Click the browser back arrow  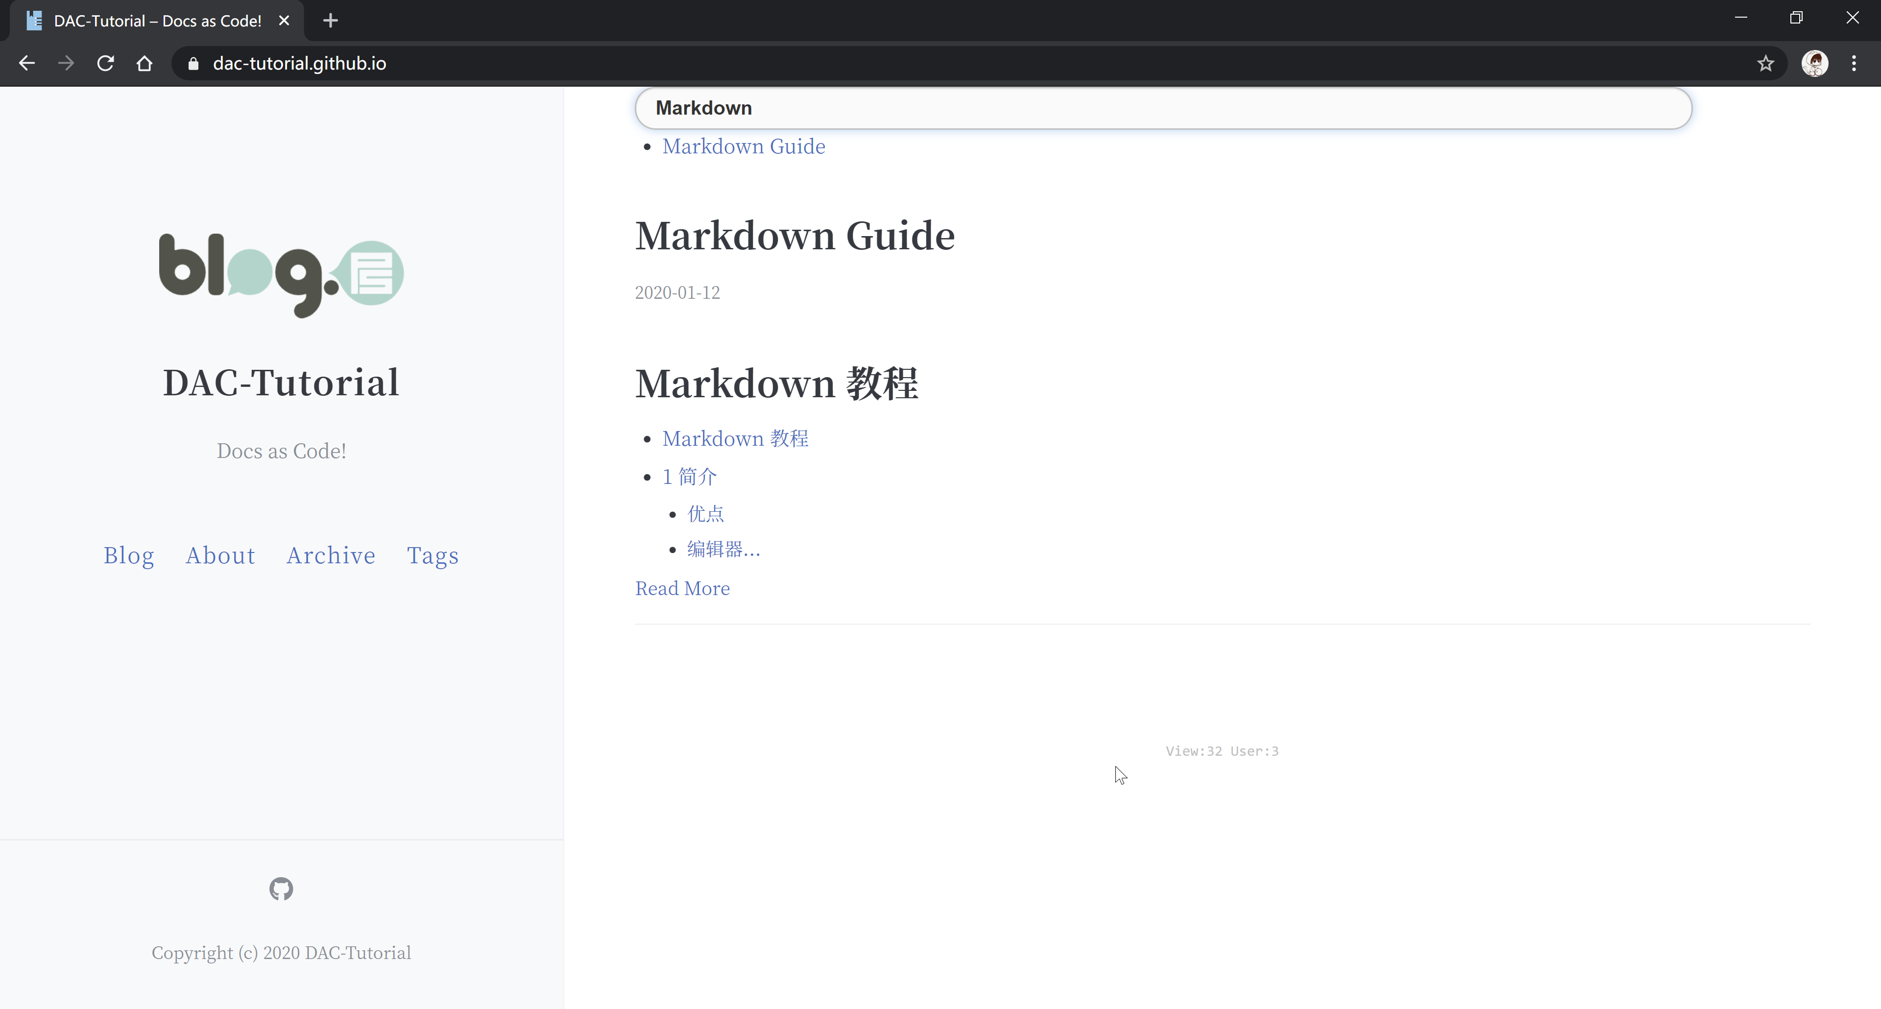27,64
